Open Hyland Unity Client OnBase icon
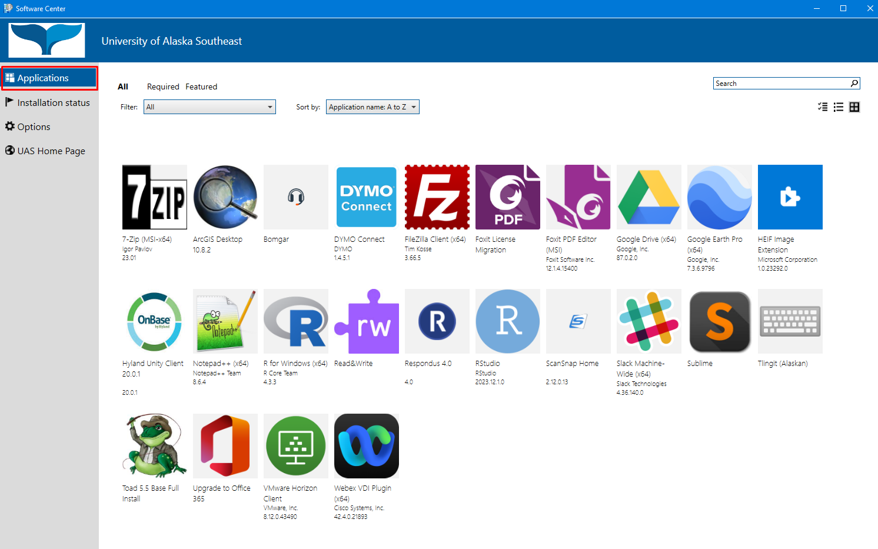 coord(154,321)
